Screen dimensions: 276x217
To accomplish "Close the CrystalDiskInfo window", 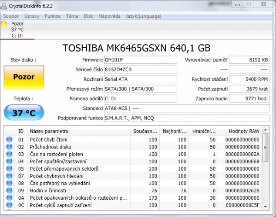I will 264,4.
